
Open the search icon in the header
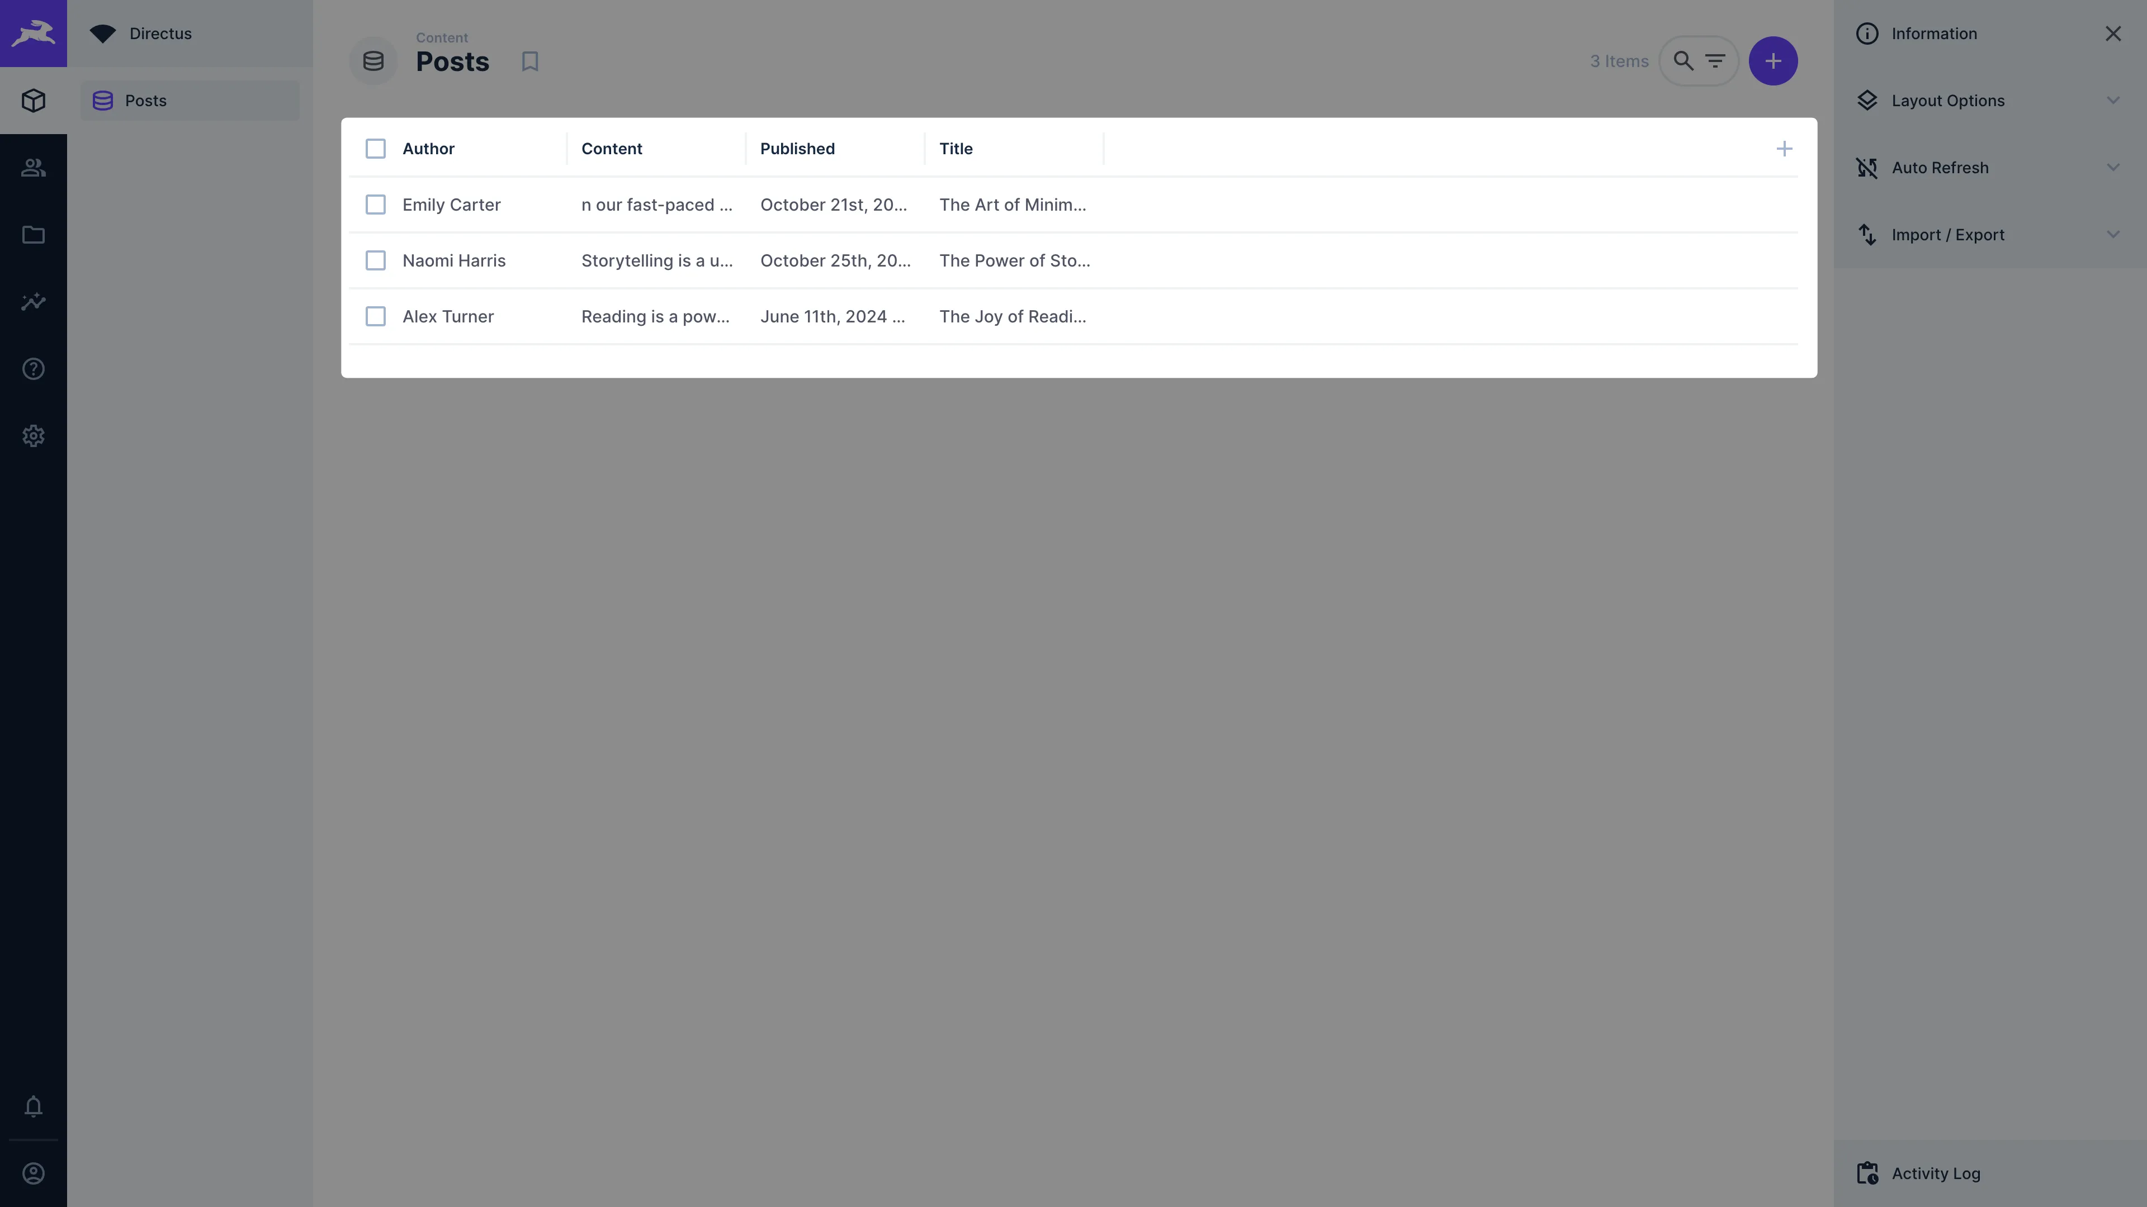1683,60
